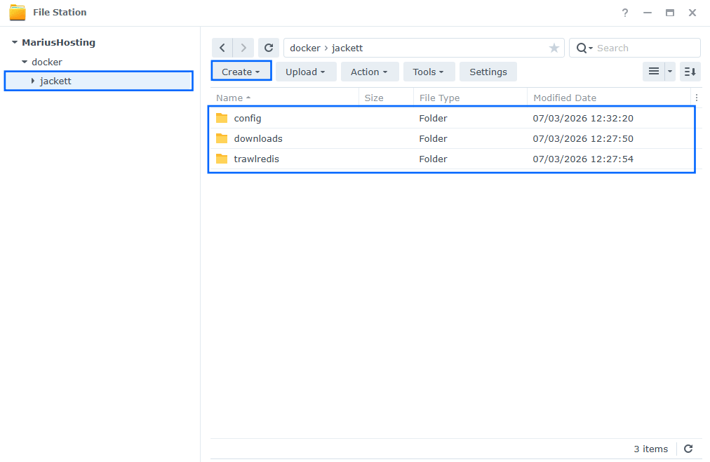Screen dimensions: 710x462
Task: Select the trawlredis folder icon
Action: [x=222, y=159]
